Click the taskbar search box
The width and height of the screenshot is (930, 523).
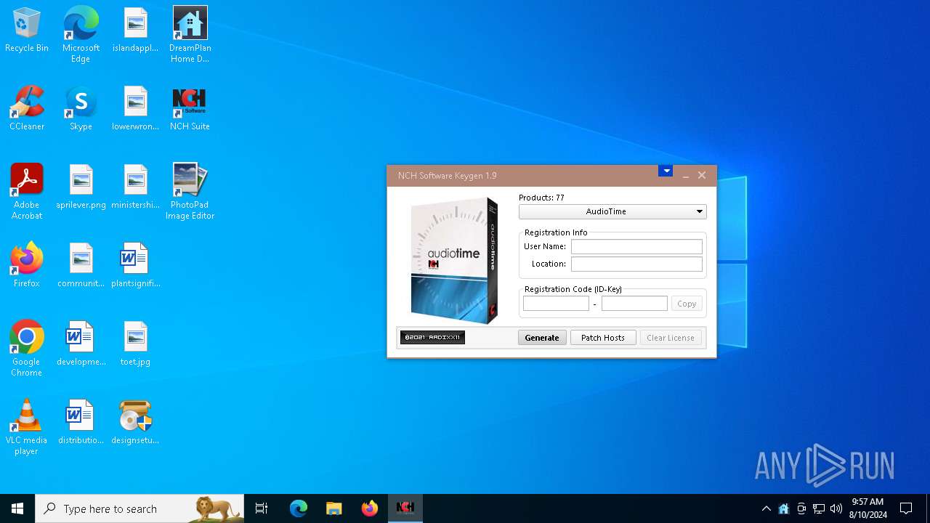139,508
